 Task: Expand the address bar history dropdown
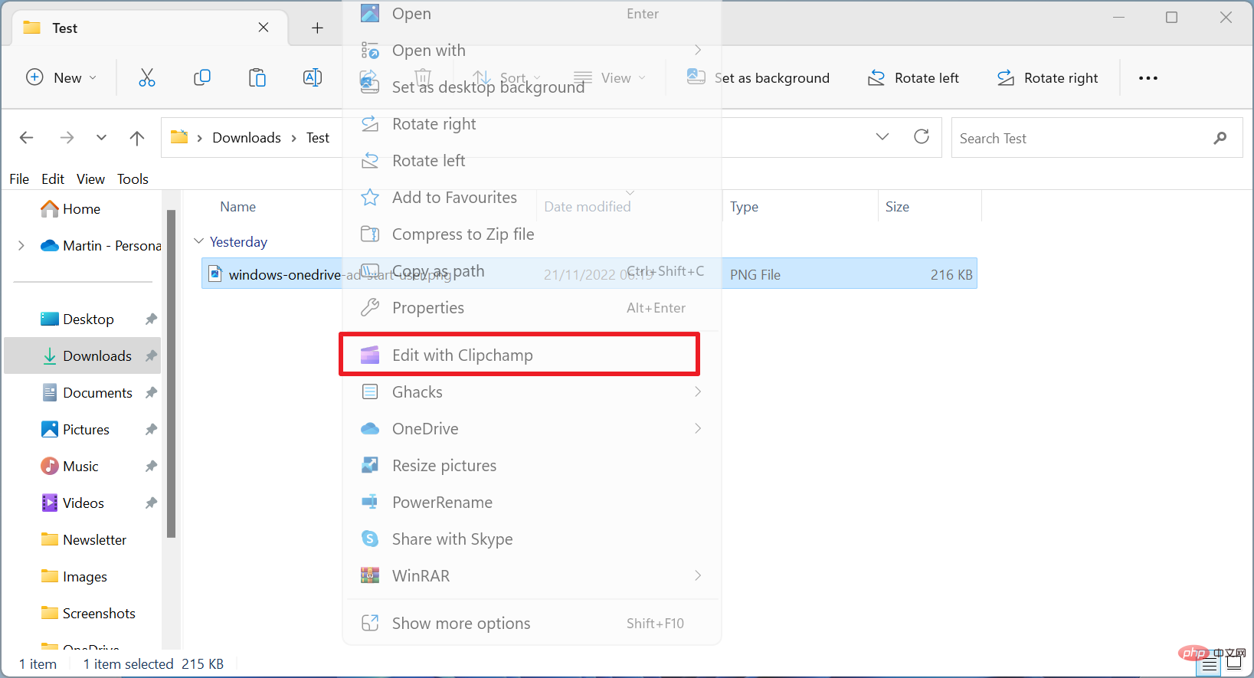[882, 136]
